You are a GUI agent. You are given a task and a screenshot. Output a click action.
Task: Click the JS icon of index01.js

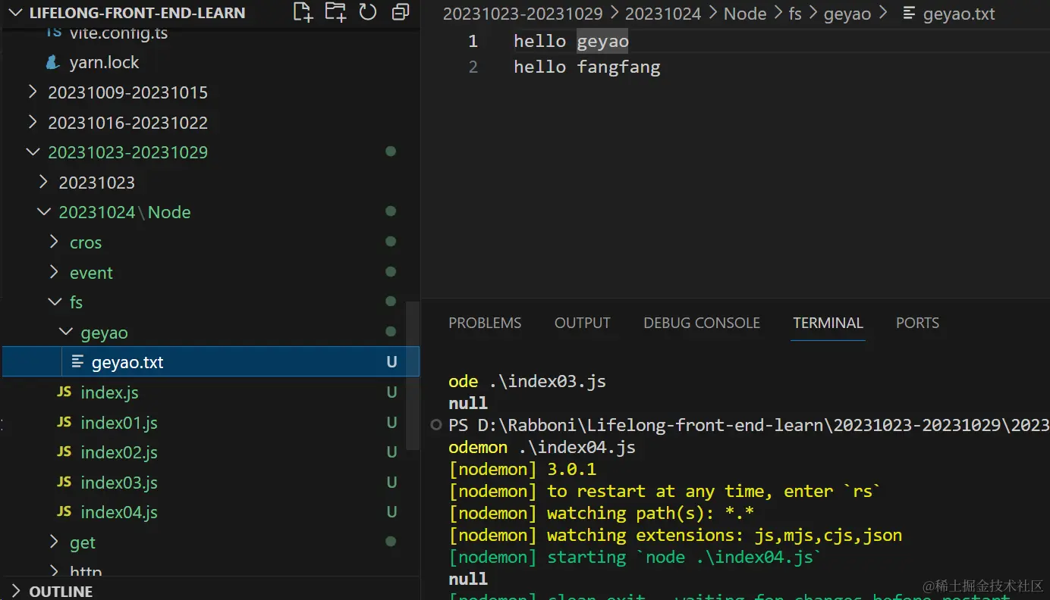click(x=64, y=422)
